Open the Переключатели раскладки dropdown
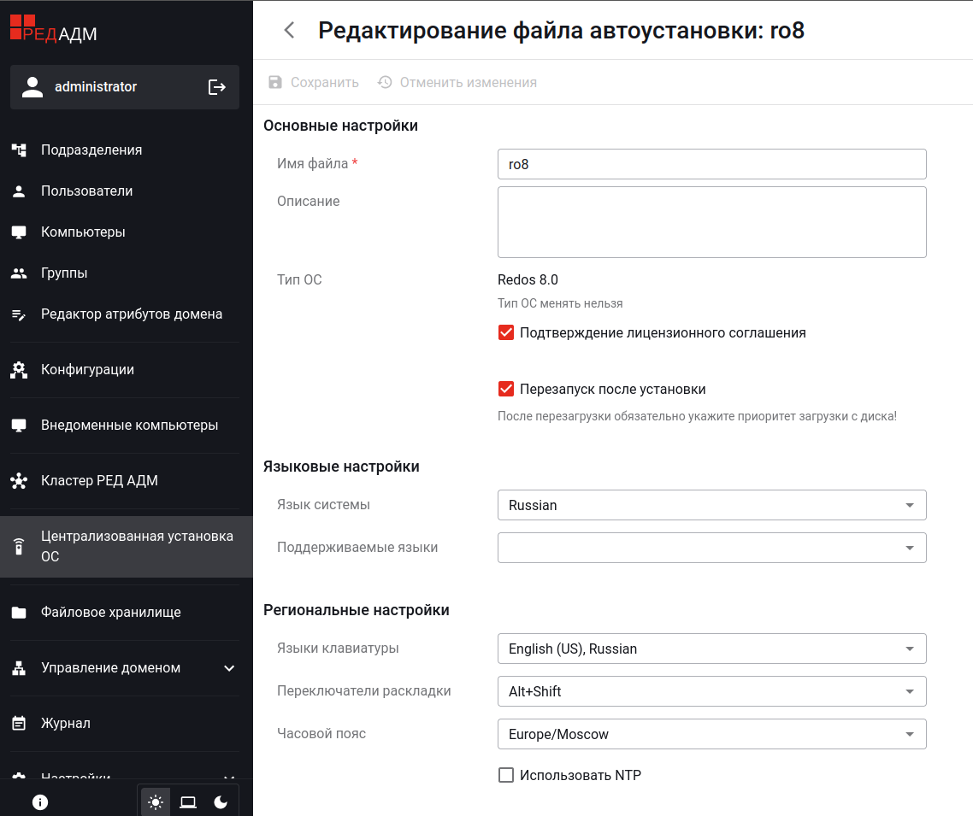Viewport: 973px width, 816px height. tap(711, 691)
